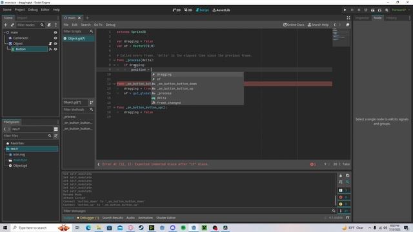Open the script editor File menu

tap(66, 24)
